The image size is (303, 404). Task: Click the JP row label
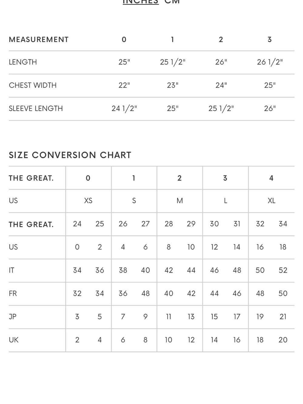point(13,317)
